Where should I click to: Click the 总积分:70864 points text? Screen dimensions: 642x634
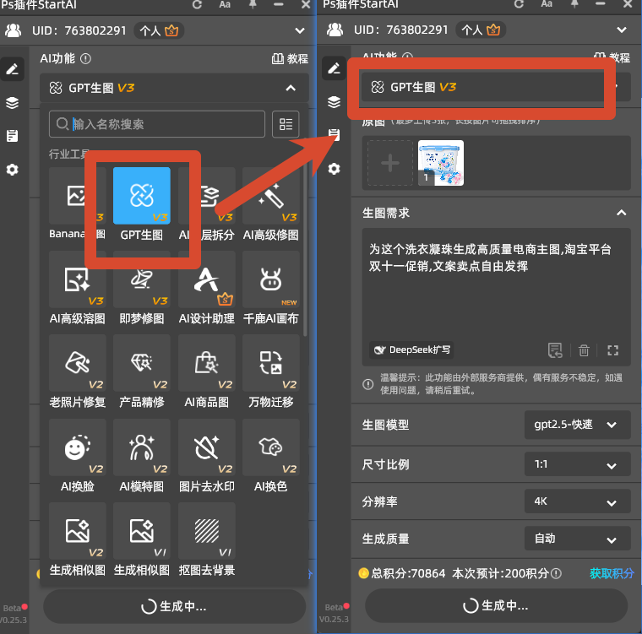click(x=408, y=573)
